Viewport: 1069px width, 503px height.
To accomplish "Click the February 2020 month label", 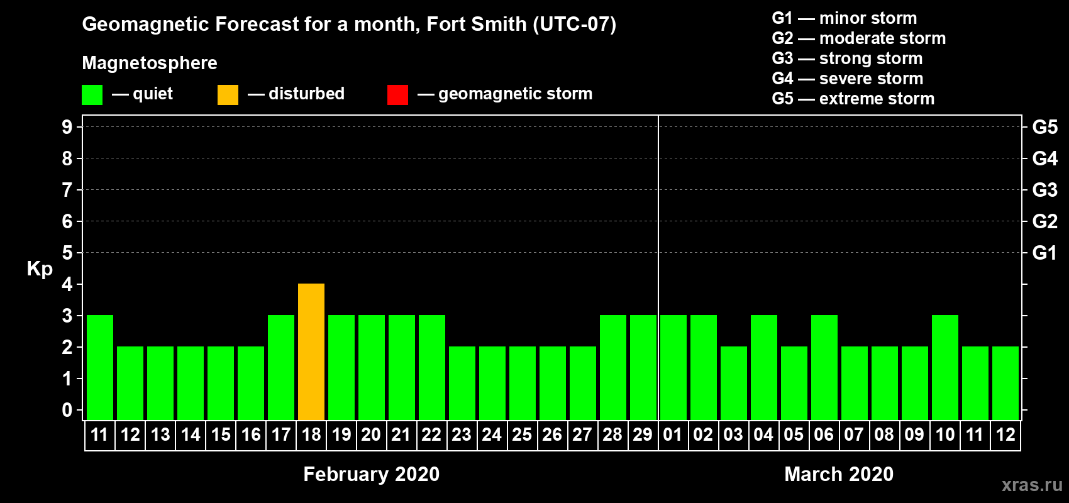I will [372, 474].
